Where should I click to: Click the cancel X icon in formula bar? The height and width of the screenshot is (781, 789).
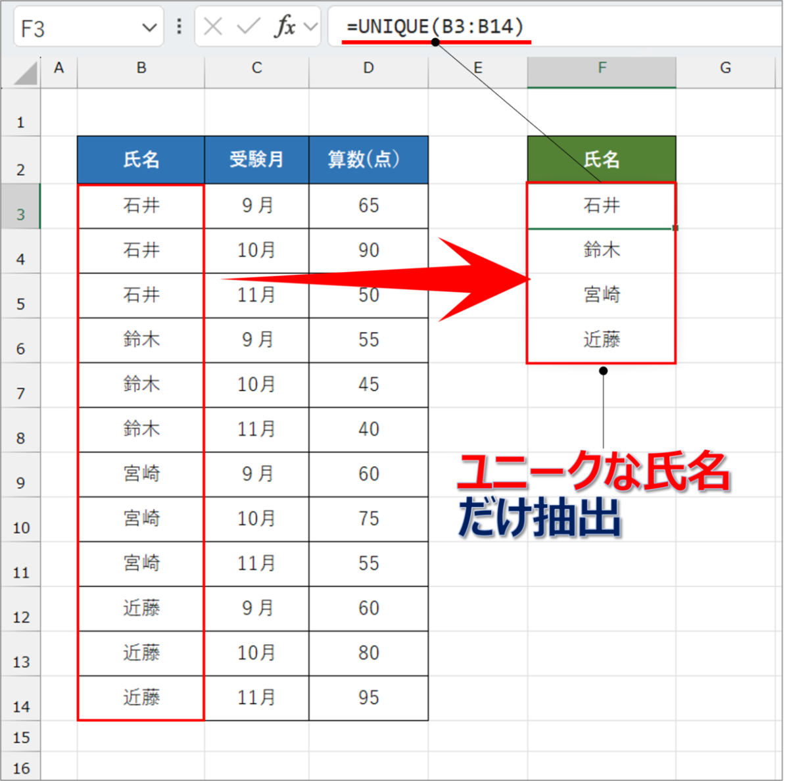(x=212, y=27)
